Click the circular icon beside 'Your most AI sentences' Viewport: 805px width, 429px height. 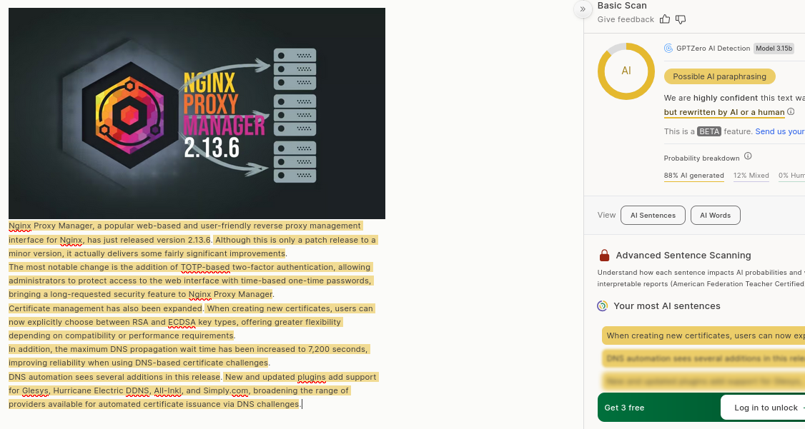(603, 306)
